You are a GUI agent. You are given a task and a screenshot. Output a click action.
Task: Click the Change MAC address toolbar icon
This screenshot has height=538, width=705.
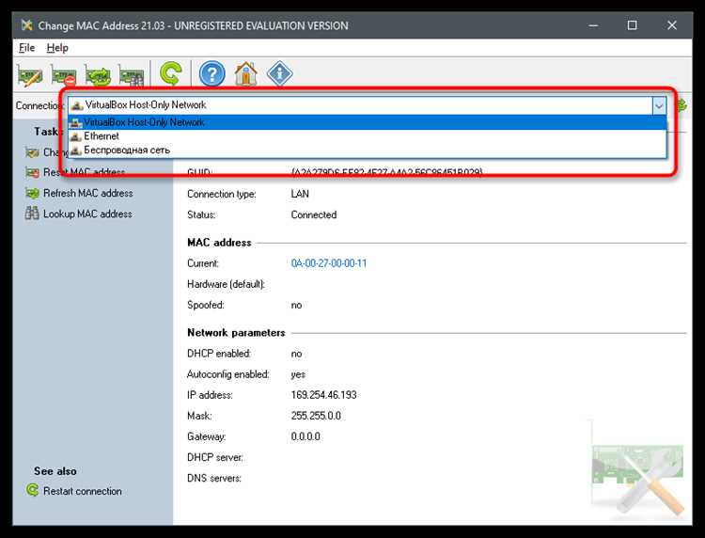coord(30,74)
